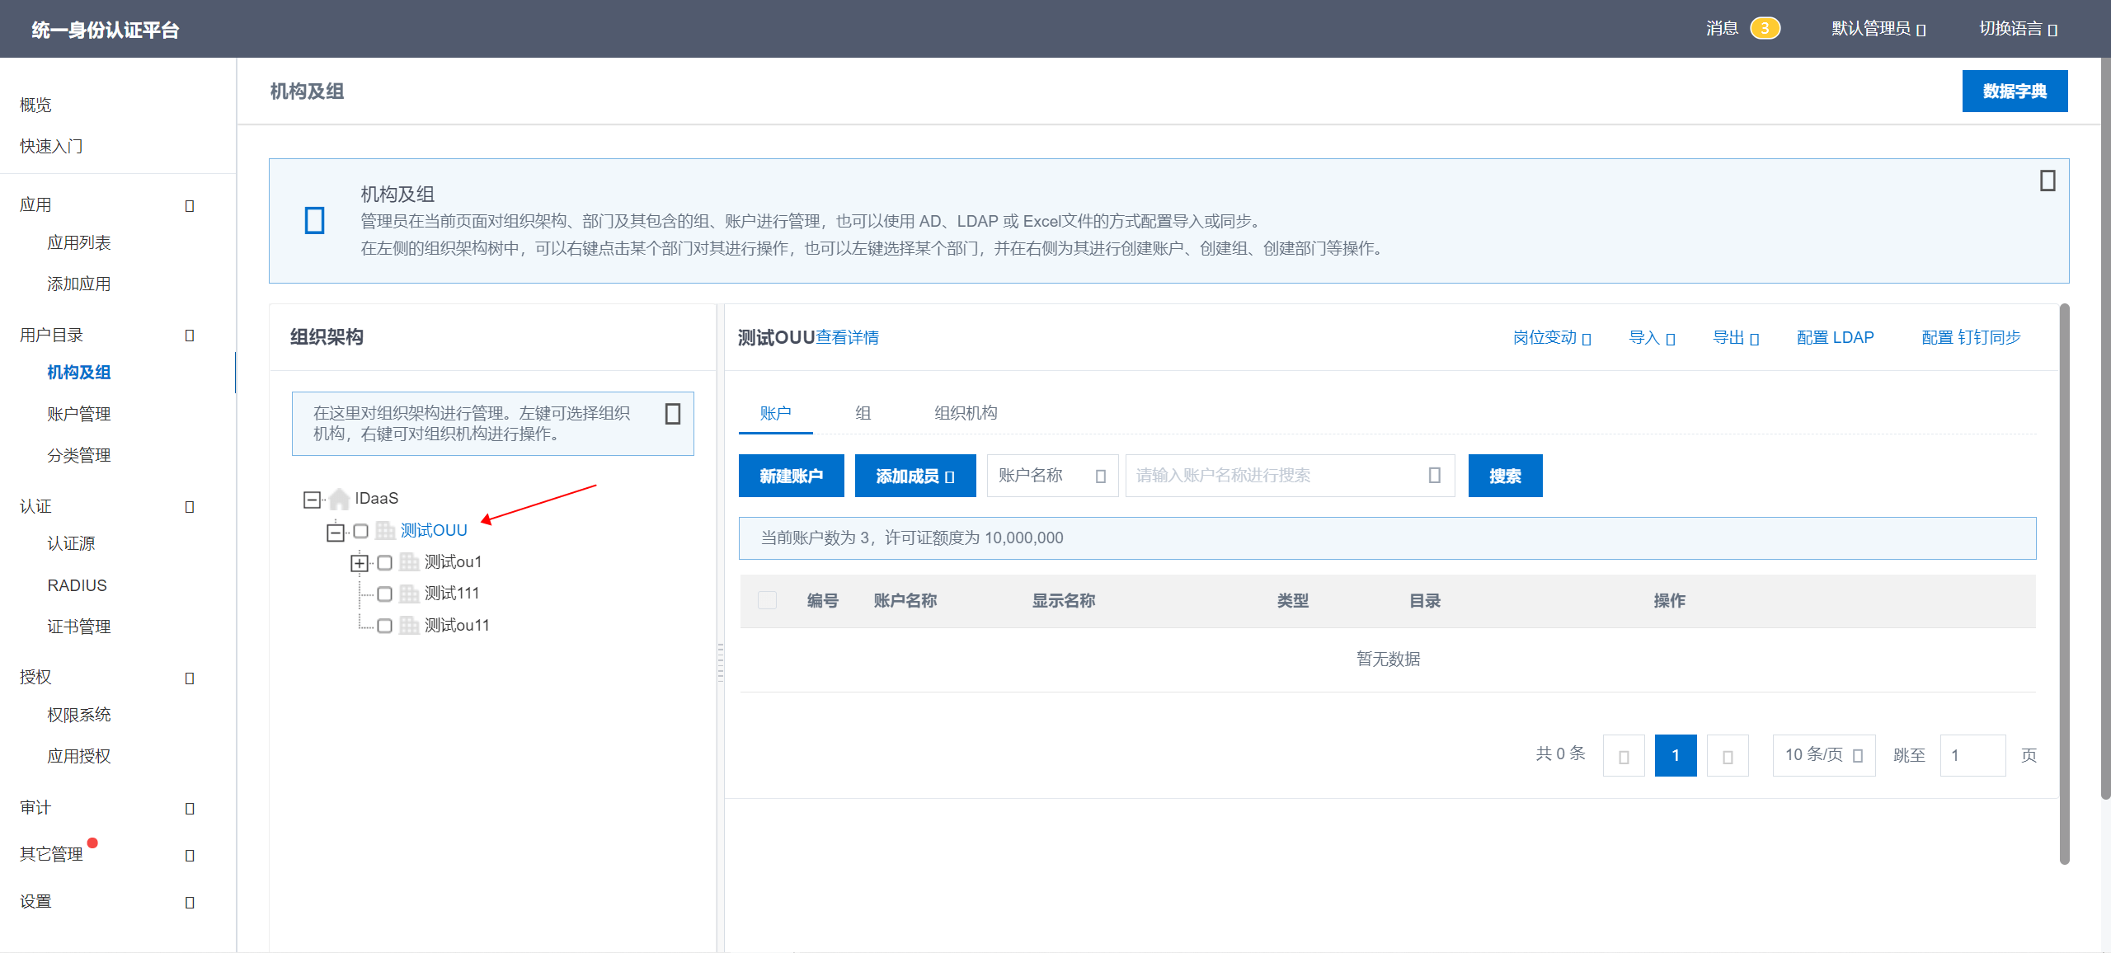
Task: Switch to the 组 tab
Action: [x=863, y=413]
